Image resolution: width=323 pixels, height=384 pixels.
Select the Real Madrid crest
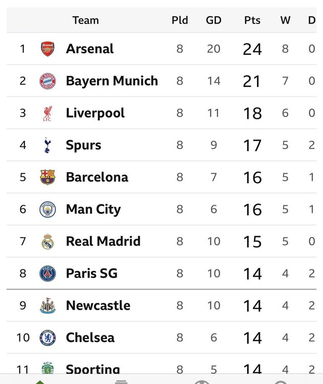48,242
